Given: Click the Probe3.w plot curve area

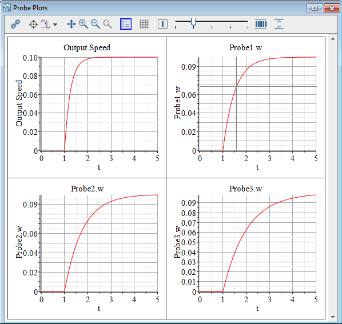Looking at the screenshot, I should tap(257, 243).
